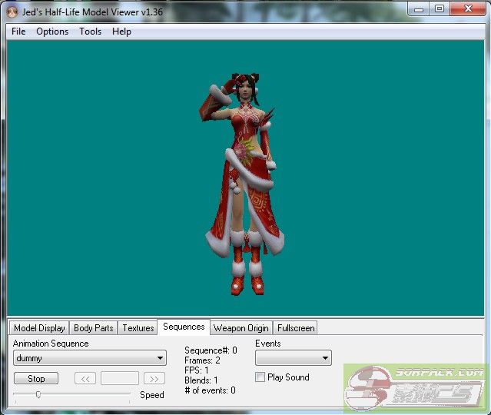Click the frame number input field

[x=120, y=378]
